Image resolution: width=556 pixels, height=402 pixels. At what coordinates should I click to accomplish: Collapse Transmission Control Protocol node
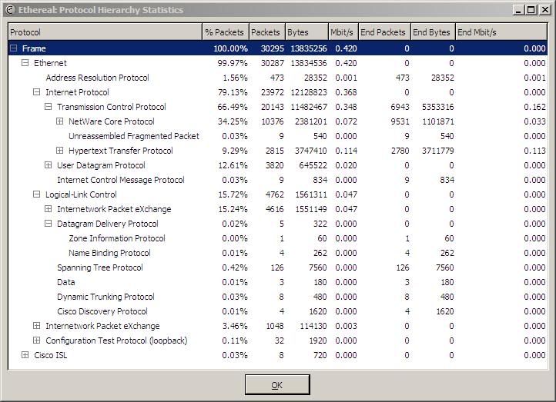[49, 107]
